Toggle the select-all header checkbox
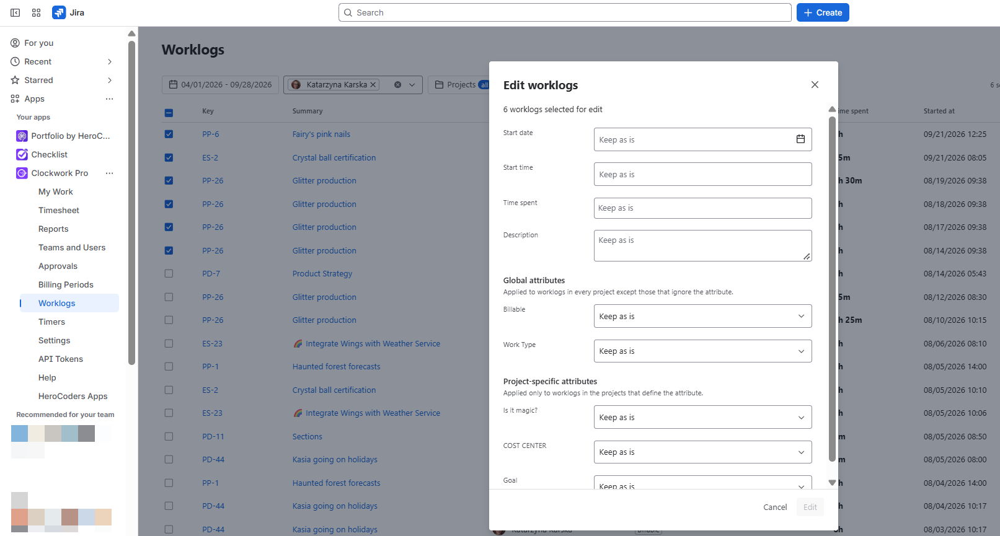This screenshot has width=1000, height=536. click(169, 112)
